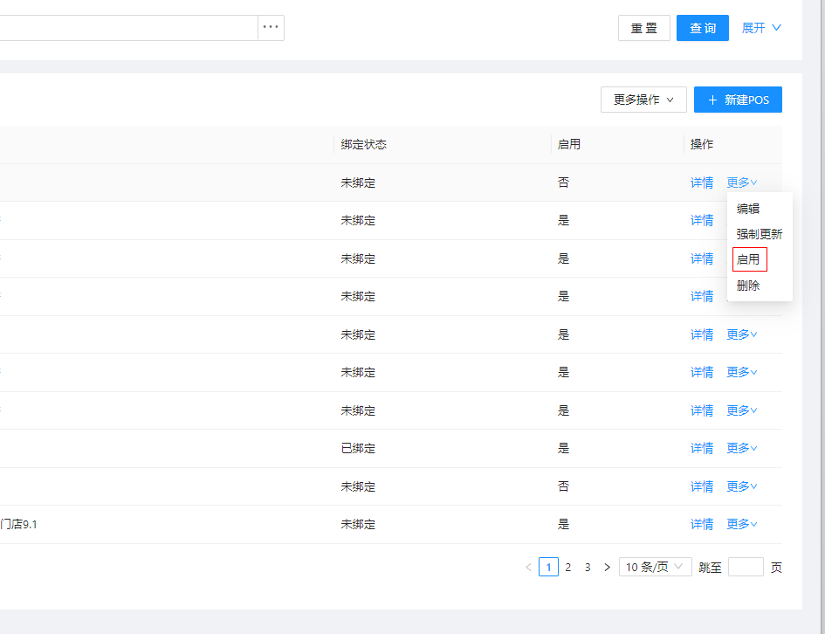Image resolution: width=825 pixels, height=634 pixels.
Task: Open 更多 dropdown in the 门店9.1 row
Action: click(x=742, y=524)
